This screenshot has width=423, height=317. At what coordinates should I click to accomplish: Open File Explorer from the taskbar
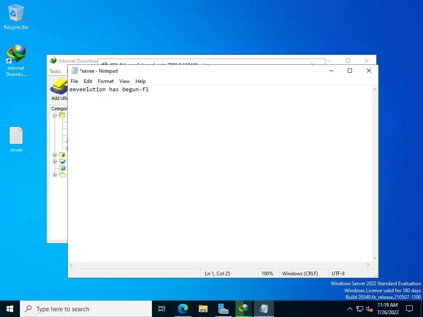click(203, 309)
